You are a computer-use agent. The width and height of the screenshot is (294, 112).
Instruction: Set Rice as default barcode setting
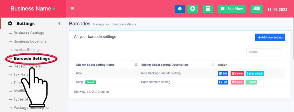[254, 74]
